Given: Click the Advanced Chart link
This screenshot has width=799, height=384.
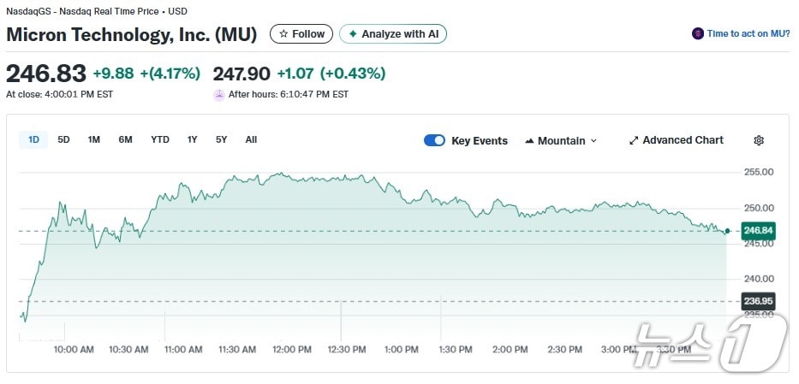Looking at the screenshot, I should click(683, 140).
